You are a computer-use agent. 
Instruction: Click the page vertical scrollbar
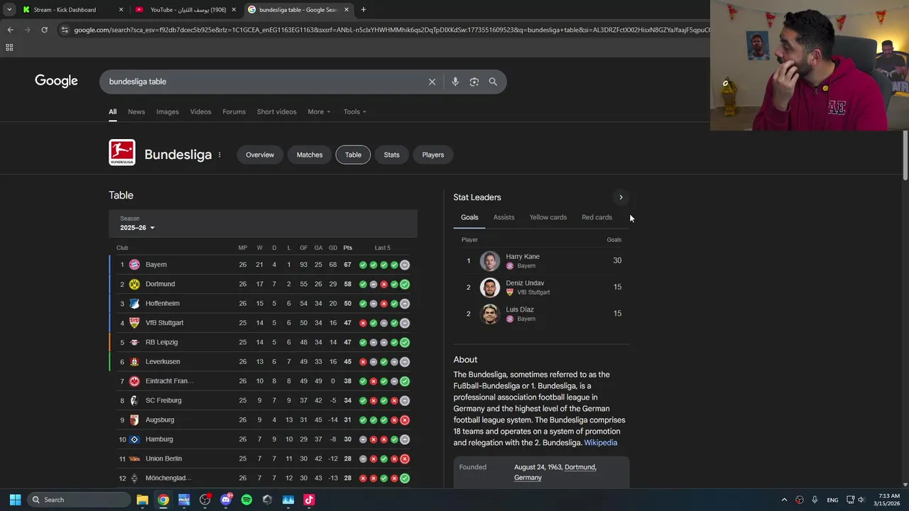coord(905,155)
